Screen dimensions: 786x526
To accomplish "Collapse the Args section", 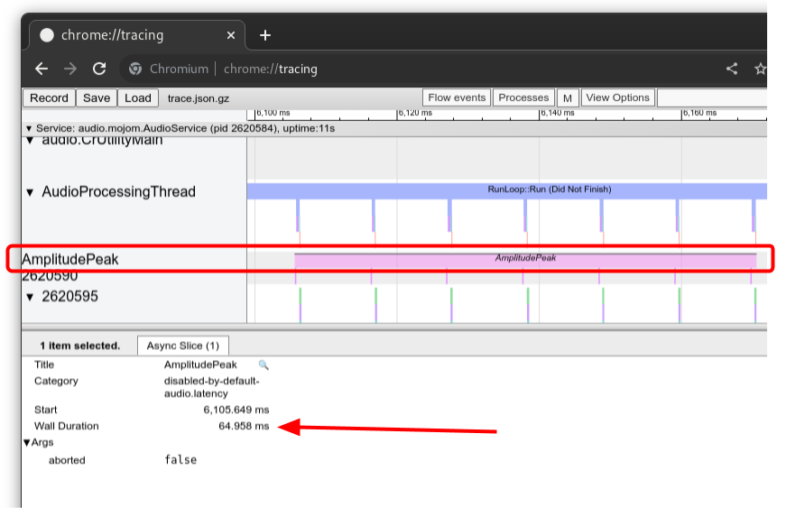I will click(27, 442).
